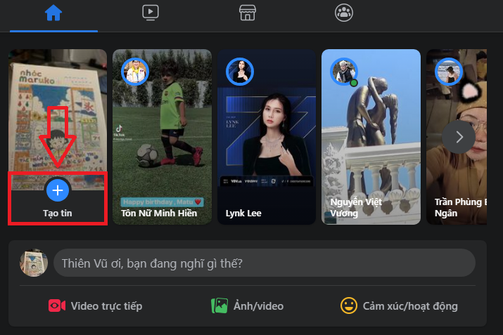Click the green photo icon
This screenshot has height=335, width=503.
pos(219,306)
